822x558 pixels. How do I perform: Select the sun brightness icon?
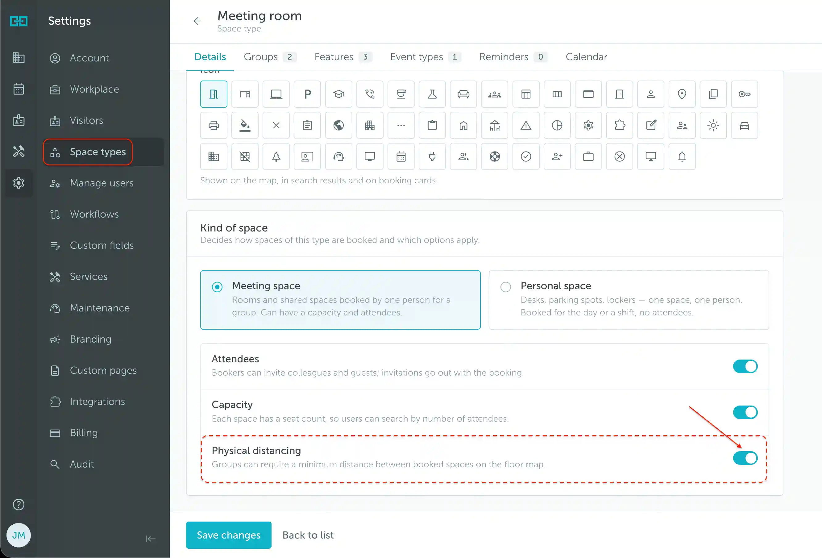coord(713,125)
